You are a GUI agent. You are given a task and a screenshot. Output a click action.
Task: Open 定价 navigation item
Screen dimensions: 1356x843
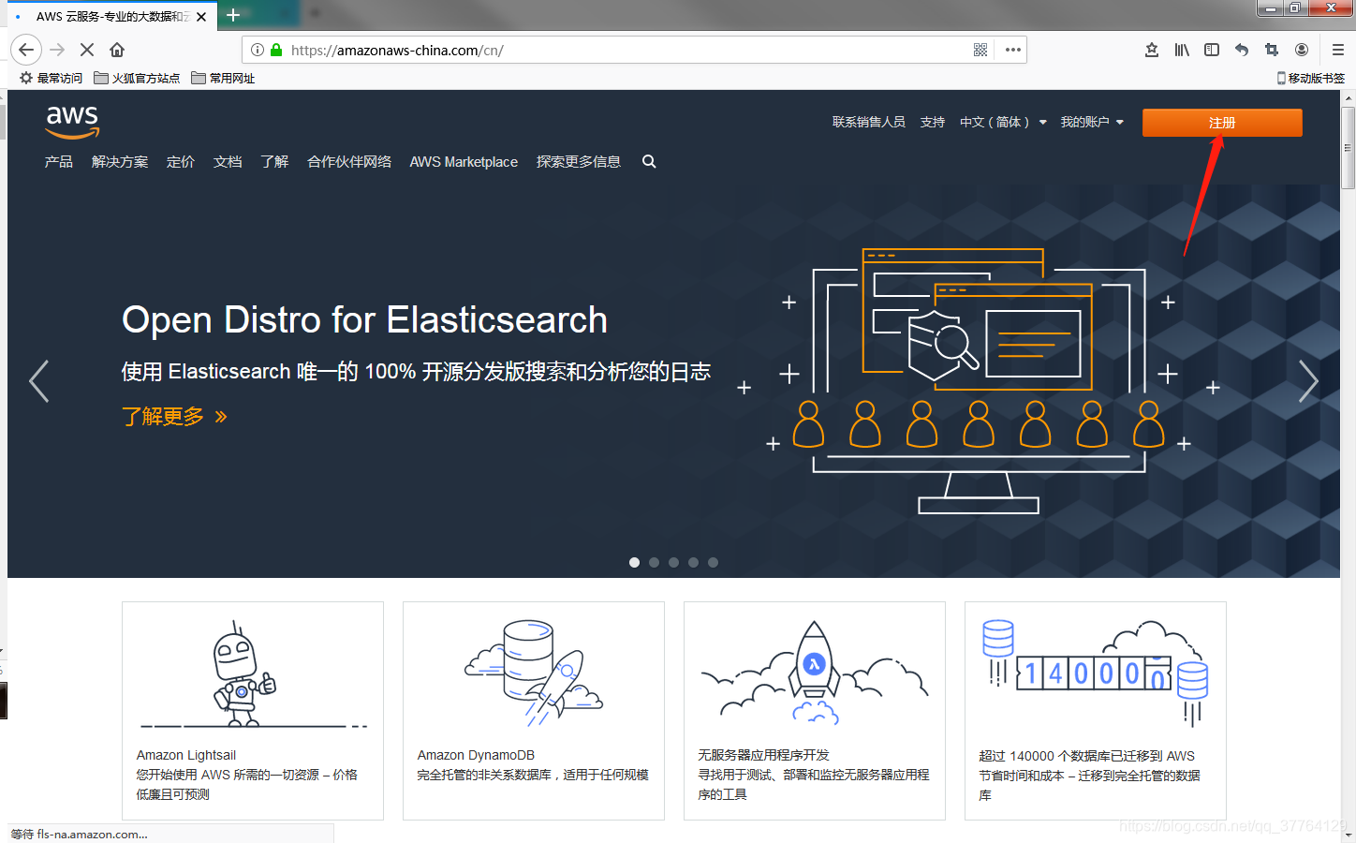181,161
